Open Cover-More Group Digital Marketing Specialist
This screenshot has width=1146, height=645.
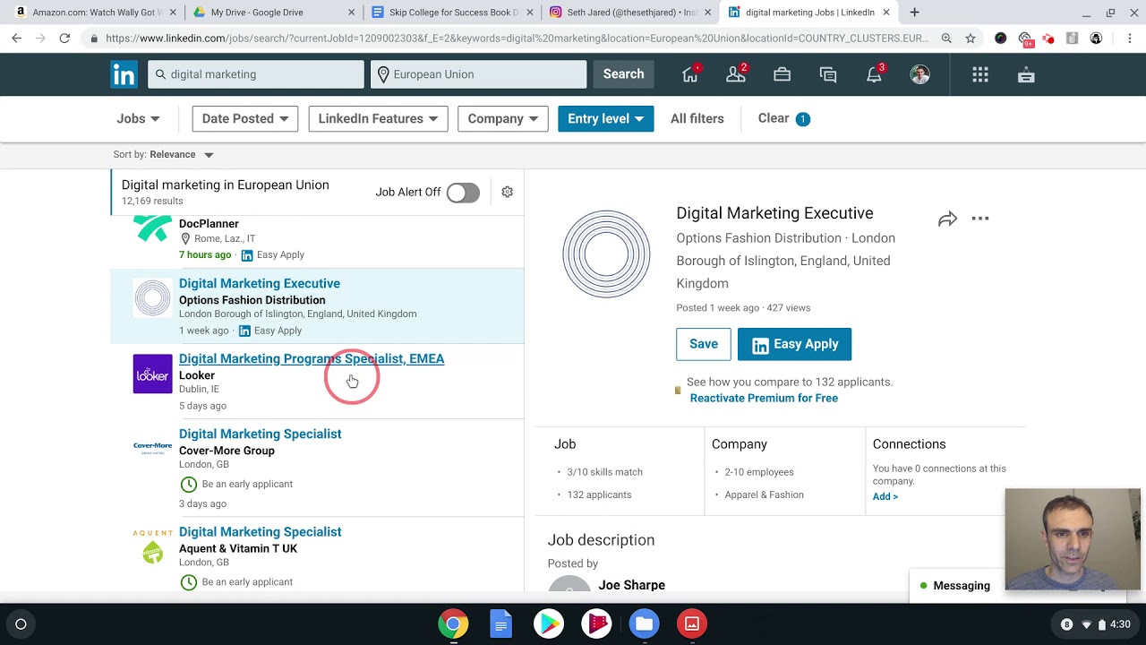[260, 434]
